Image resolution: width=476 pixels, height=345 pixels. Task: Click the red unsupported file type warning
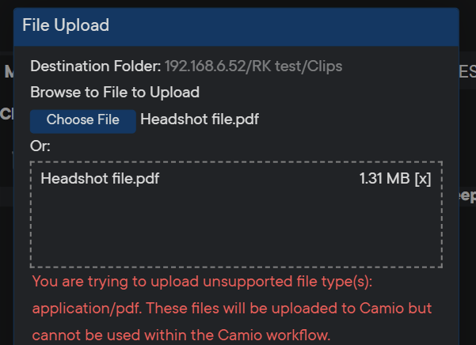pyautogui.click(x=212, y=282)
